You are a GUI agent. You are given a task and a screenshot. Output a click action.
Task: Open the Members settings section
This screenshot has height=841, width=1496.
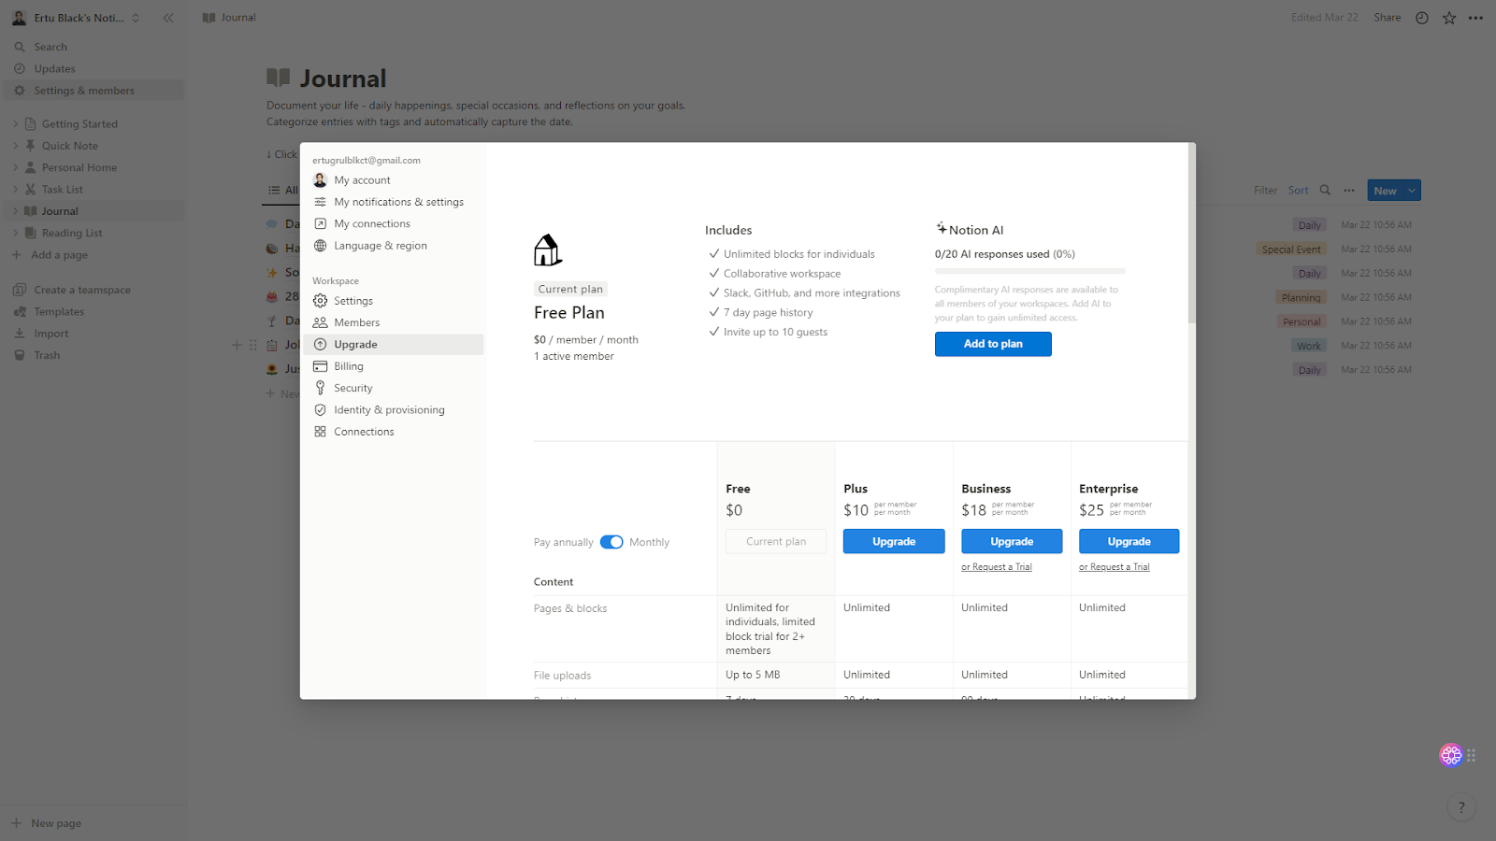pos(394,322)
